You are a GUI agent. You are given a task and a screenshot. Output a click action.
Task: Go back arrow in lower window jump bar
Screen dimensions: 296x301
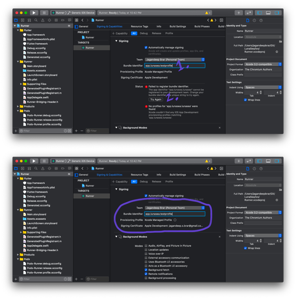click(x=82, y=168)
